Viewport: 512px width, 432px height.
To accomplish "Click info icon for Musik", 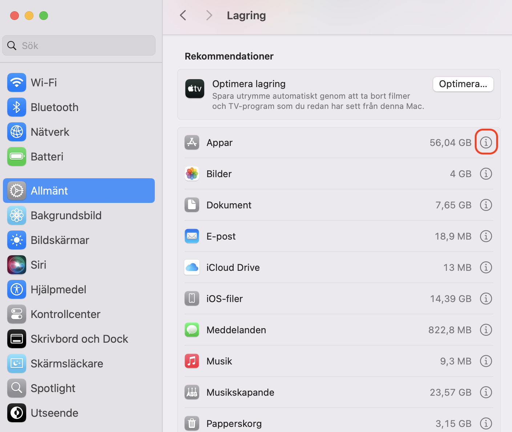I will pos(486,361).
